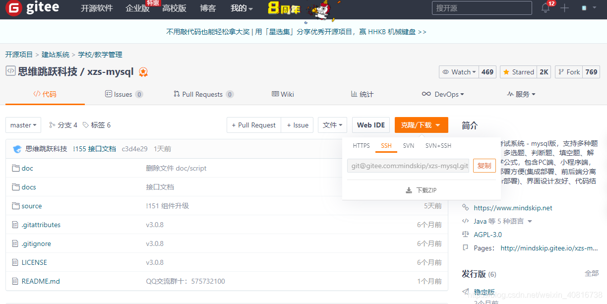Open Web IDE
Screen dimensions: 607x304
pos(371,125)
